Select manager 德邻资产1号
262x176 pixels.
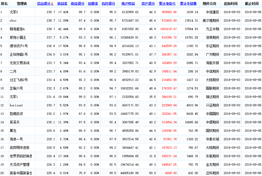(x=19, y=46)
